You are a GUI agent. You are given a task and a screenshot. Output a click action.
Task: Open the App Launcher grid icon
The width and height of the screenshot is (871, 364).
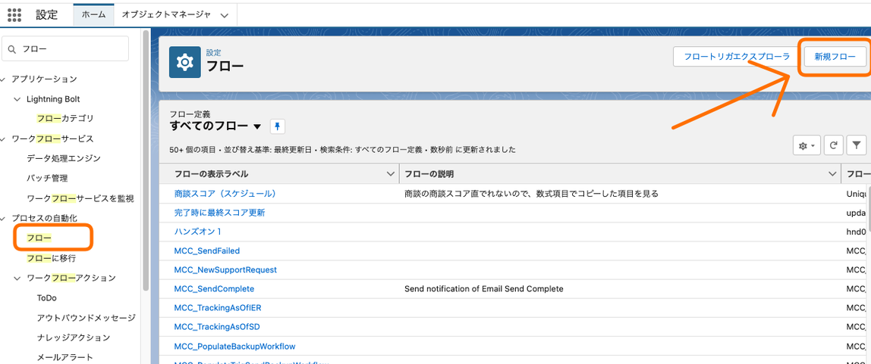(14, 15)
